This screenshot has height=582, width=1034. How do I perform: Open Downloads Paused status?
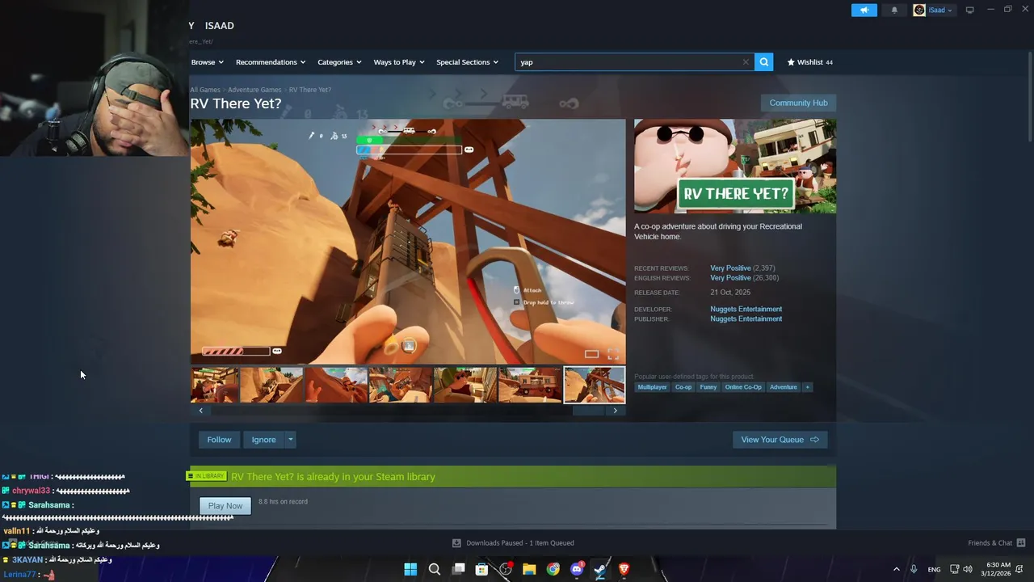(x=512, y=543)
